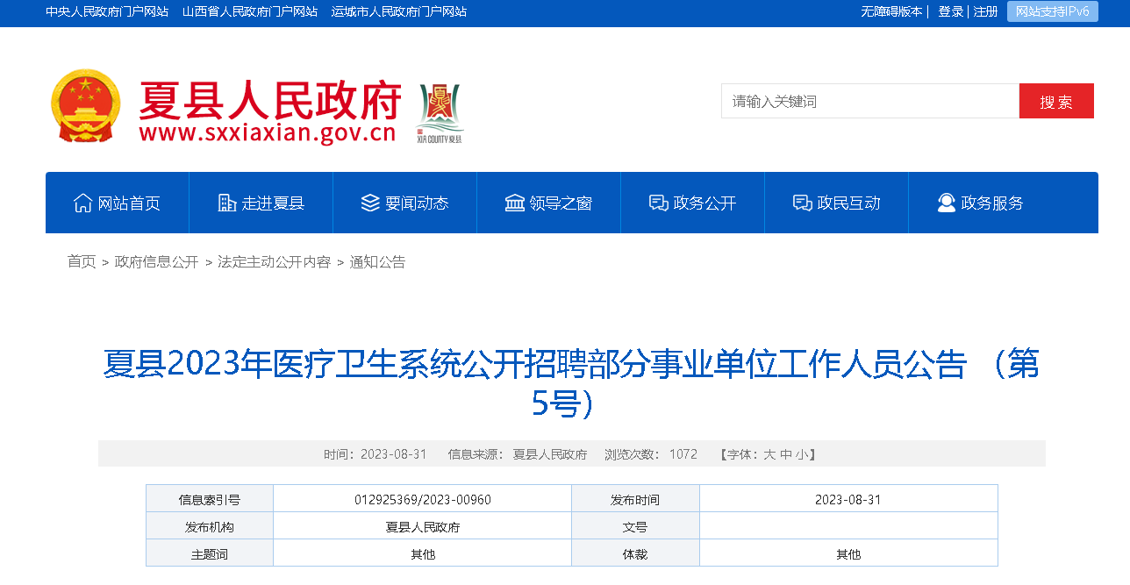Click the Xia County tourism logo

440,112
